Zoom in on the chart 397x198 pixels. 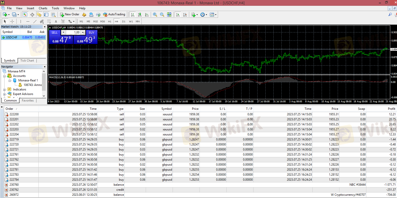(x=155, y=15)
